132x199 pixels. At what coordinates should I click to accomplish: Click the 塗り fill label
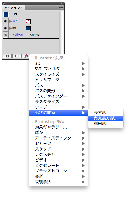[x=16, y=28]
